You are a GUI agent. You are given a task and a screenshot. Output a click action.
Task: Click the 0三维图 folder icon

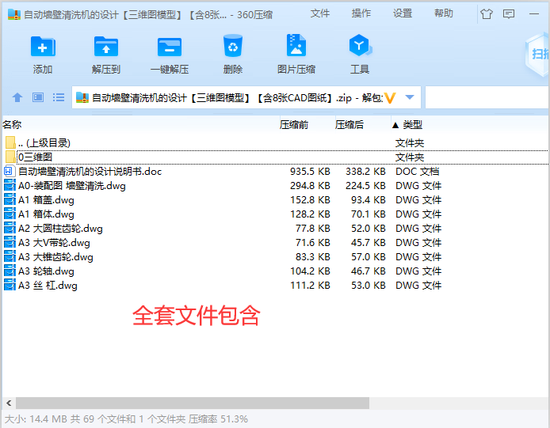click(x=10, y=157)
